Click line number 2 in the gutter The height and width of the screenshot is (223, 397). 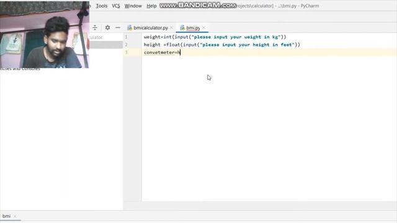point(126,45)
